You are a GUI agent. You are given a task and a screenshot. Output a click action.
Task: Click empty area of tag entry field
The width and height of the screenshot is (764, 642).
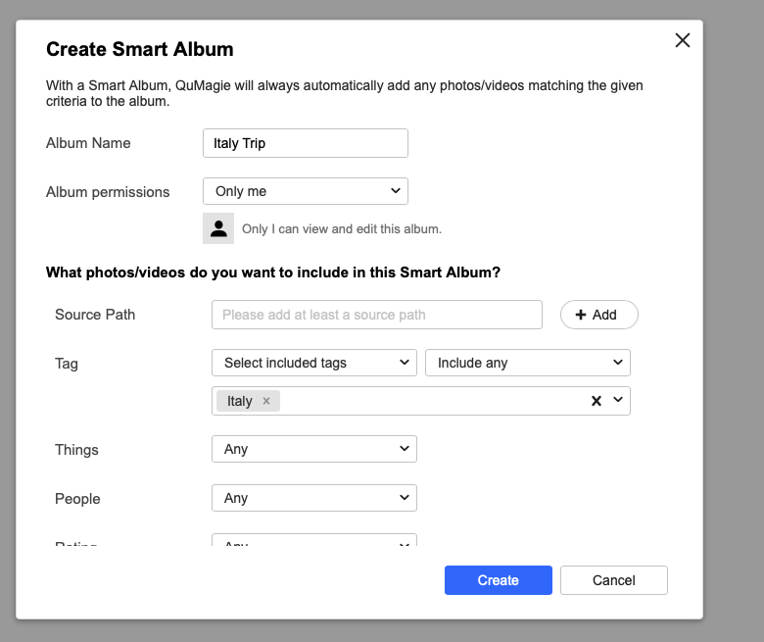(431, 401)
